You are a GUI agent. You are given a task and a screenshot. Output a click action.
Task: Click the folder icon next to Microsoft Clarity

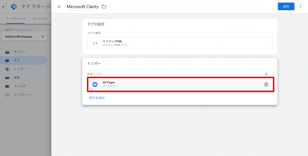point(104,7)
